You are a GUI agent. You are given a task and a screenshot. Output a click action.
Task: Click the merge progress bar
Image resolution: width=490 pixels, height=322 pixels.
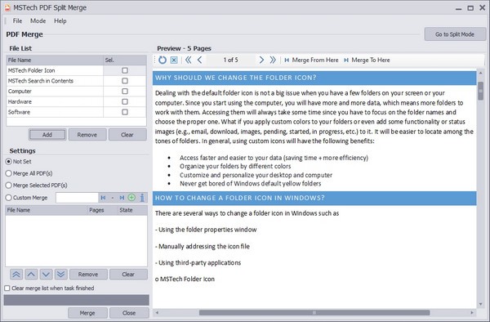click(x=76, y=300)
